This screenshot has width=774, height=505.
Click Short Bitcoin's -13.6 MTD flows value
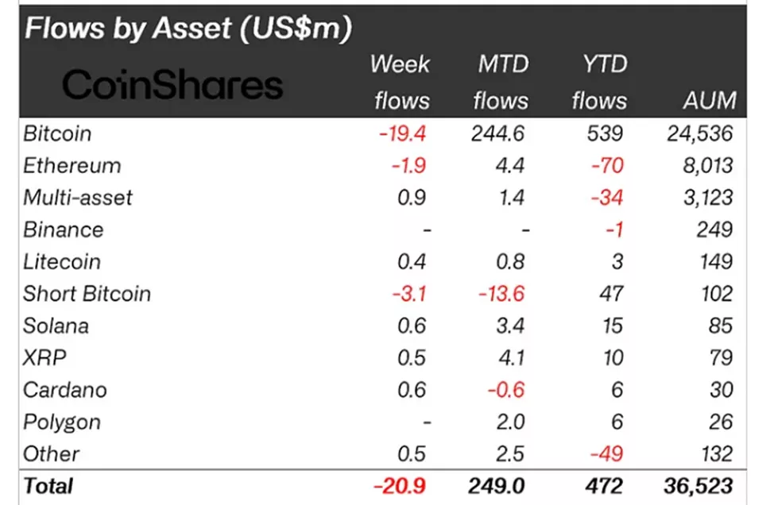pos(501,294)
